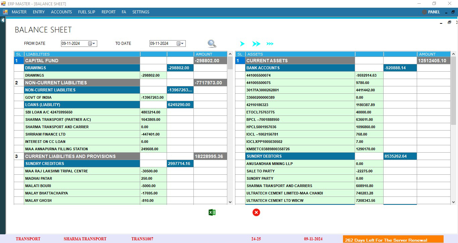Screen dimensions: 458x243
Task: Click the double cyan arrow icon
Action: pyautogui.click(x=256, y=44)
